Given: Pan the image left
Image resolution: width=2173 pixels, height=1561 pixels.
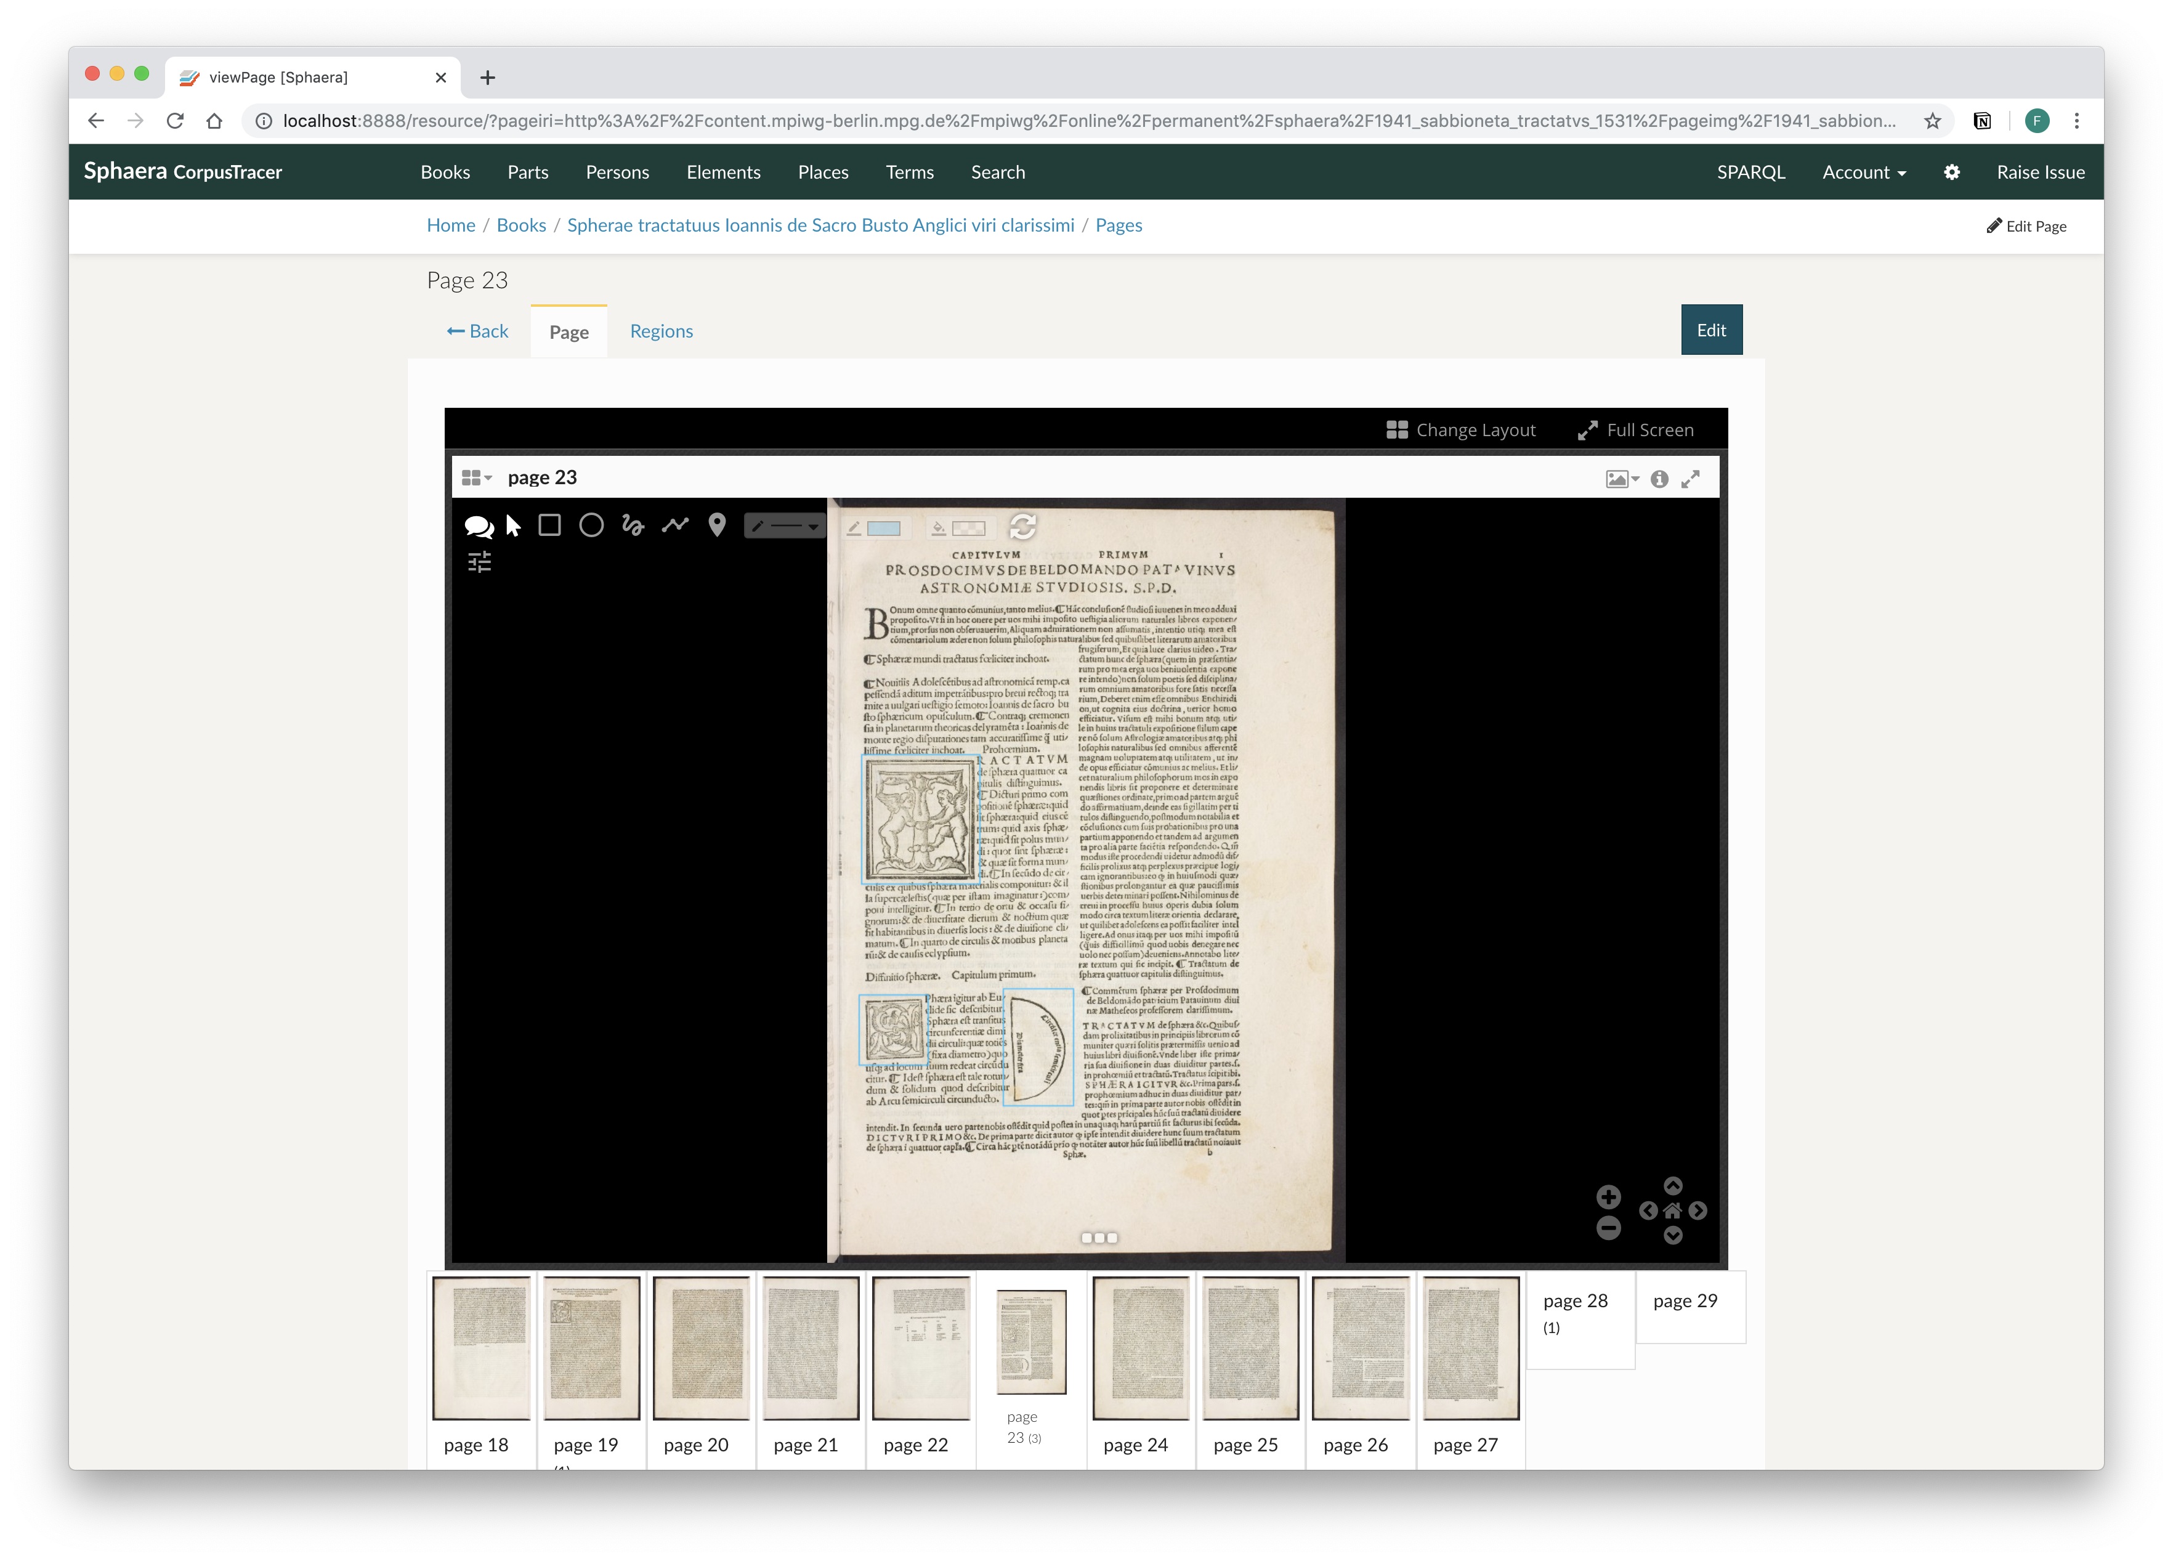Looking at the screenshot, I should click(x=1648, y=1210).
